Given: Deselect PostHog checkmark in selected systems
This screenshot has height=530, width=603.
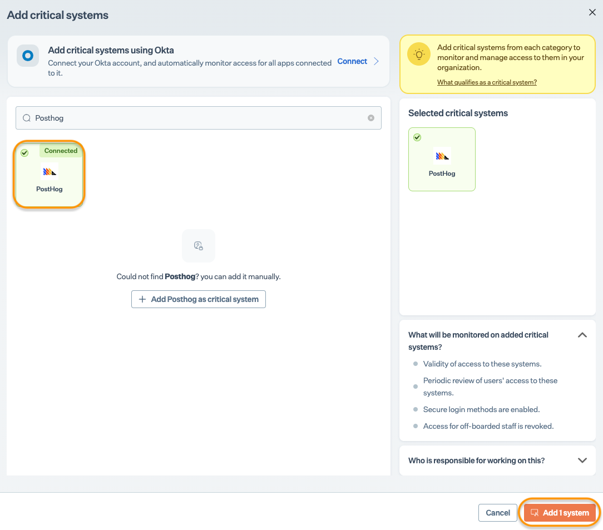Looking at the screenshot, I should click(417, 137).
